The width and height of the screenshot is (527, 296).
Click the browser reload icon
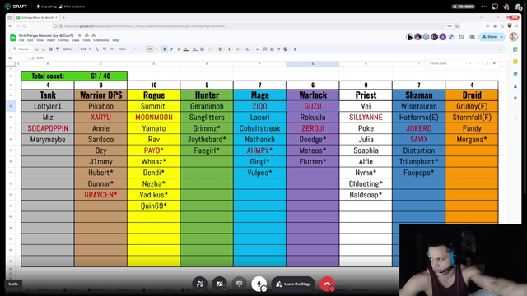click(x=25, y=25)
